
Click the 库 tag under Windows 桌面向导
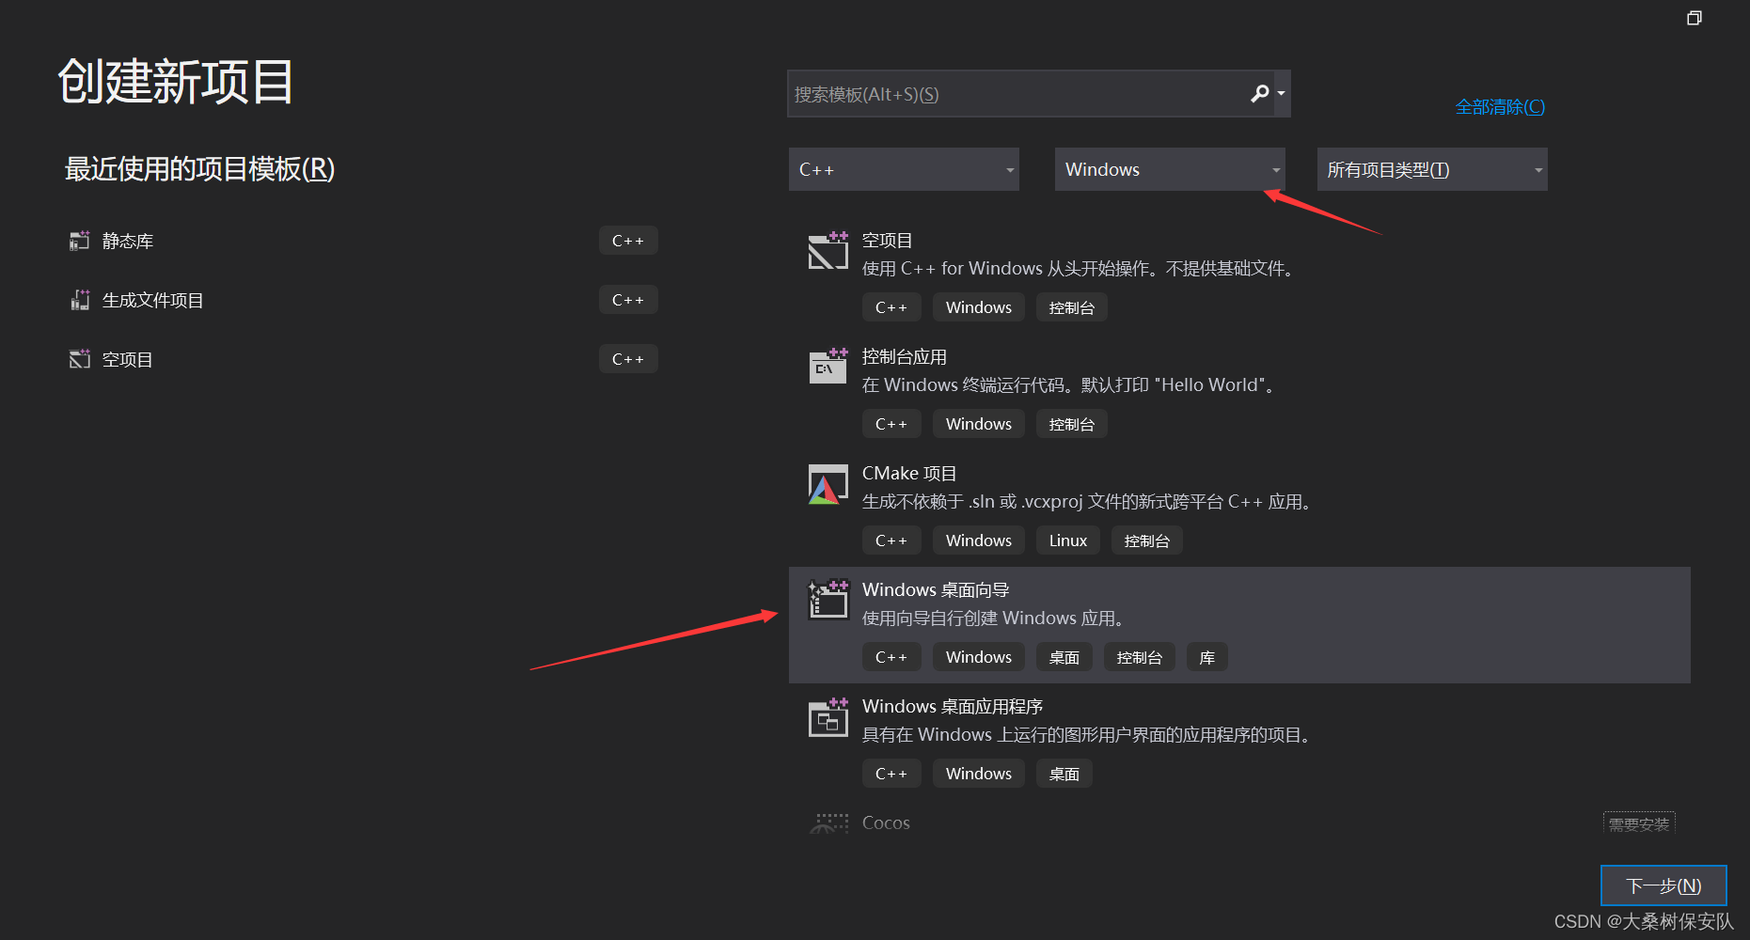pos(1207,657)
